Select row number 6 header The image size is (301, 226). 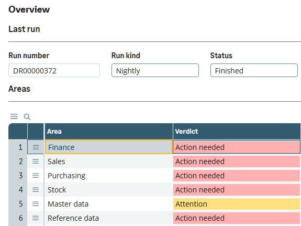18,218
